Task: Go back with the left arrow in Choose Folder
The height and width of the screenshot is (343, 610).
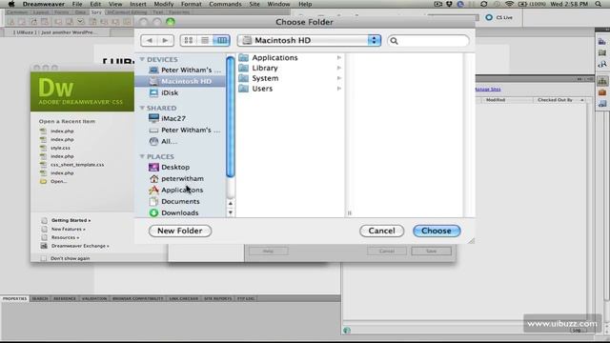Action: tap(149, 40)
